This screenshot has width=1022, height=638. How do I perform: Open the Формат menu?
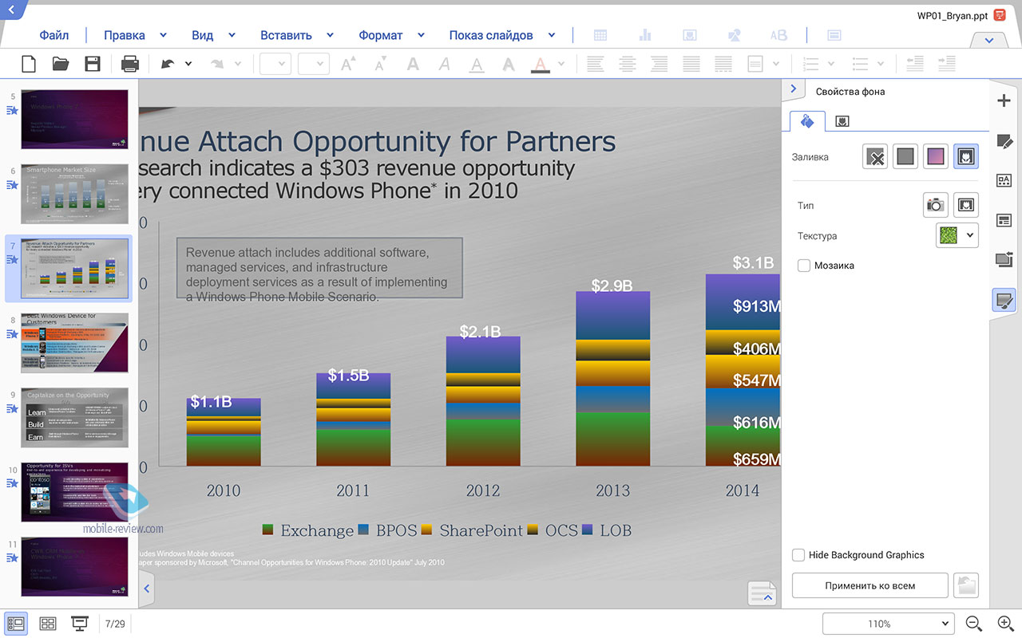(x=381, y=35)
